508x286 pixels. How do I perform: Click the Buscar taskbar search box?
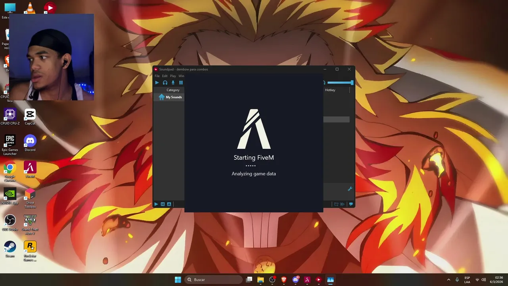(214, 280)
